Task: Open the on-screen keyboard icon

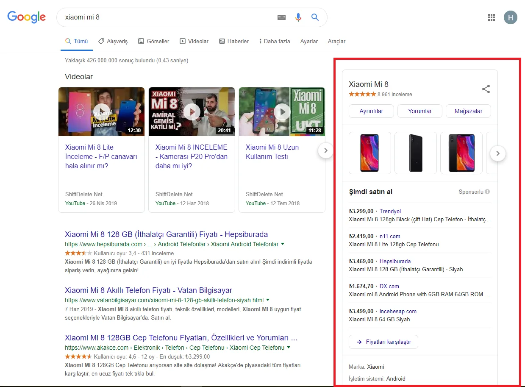Action: [282, 17]
